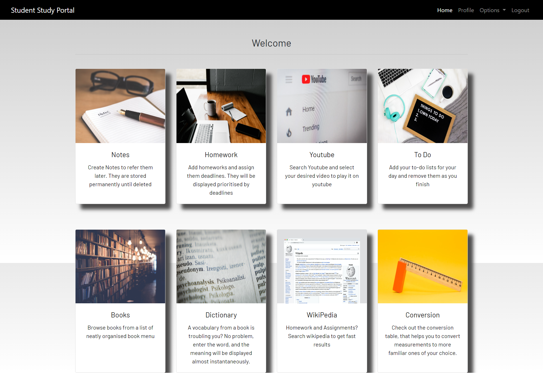Expand the Options dropdown menu
The width and height of the screenshot is (543, 373).
492,10
